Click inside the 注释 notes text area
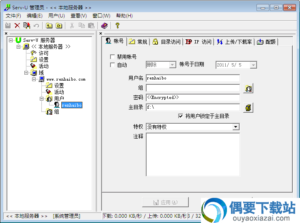Viewport: 300px width, 223px height. [193, 154]
